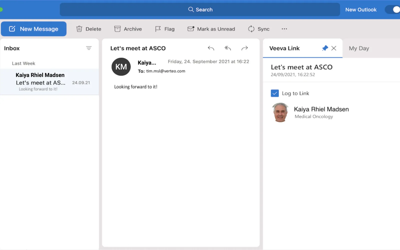Select the Kaiya Rhiel Madsen email in Inbox
This screenshot has height=250, width=400.
click(x=49, y=82)
